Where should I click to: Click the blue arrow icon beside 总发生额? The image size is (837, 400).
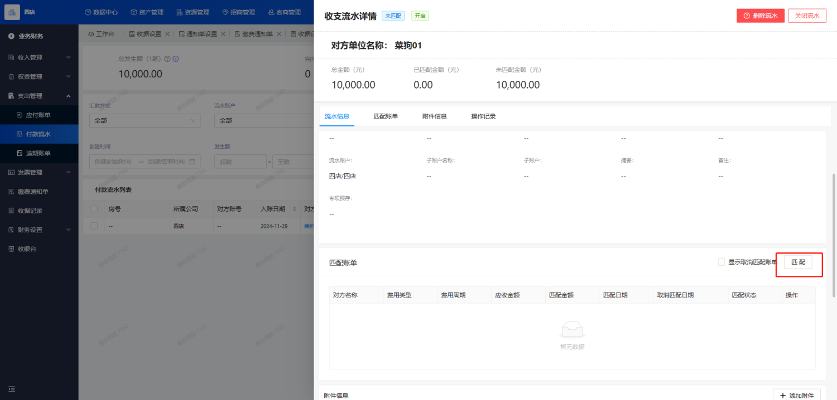[x=175, y=58]
